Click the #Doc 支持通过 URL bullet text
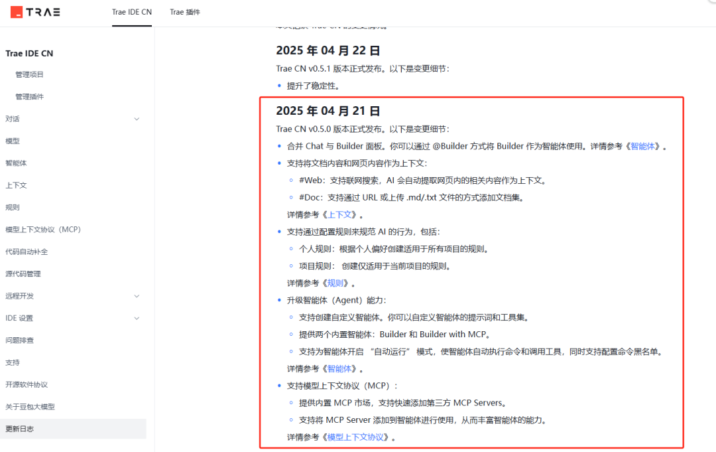This screenshot has height=452, width=716. point(412,197)
